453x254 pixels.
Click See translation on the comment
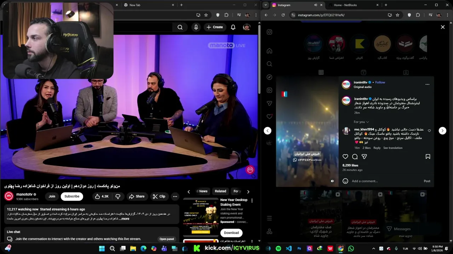tap(393, 148)
